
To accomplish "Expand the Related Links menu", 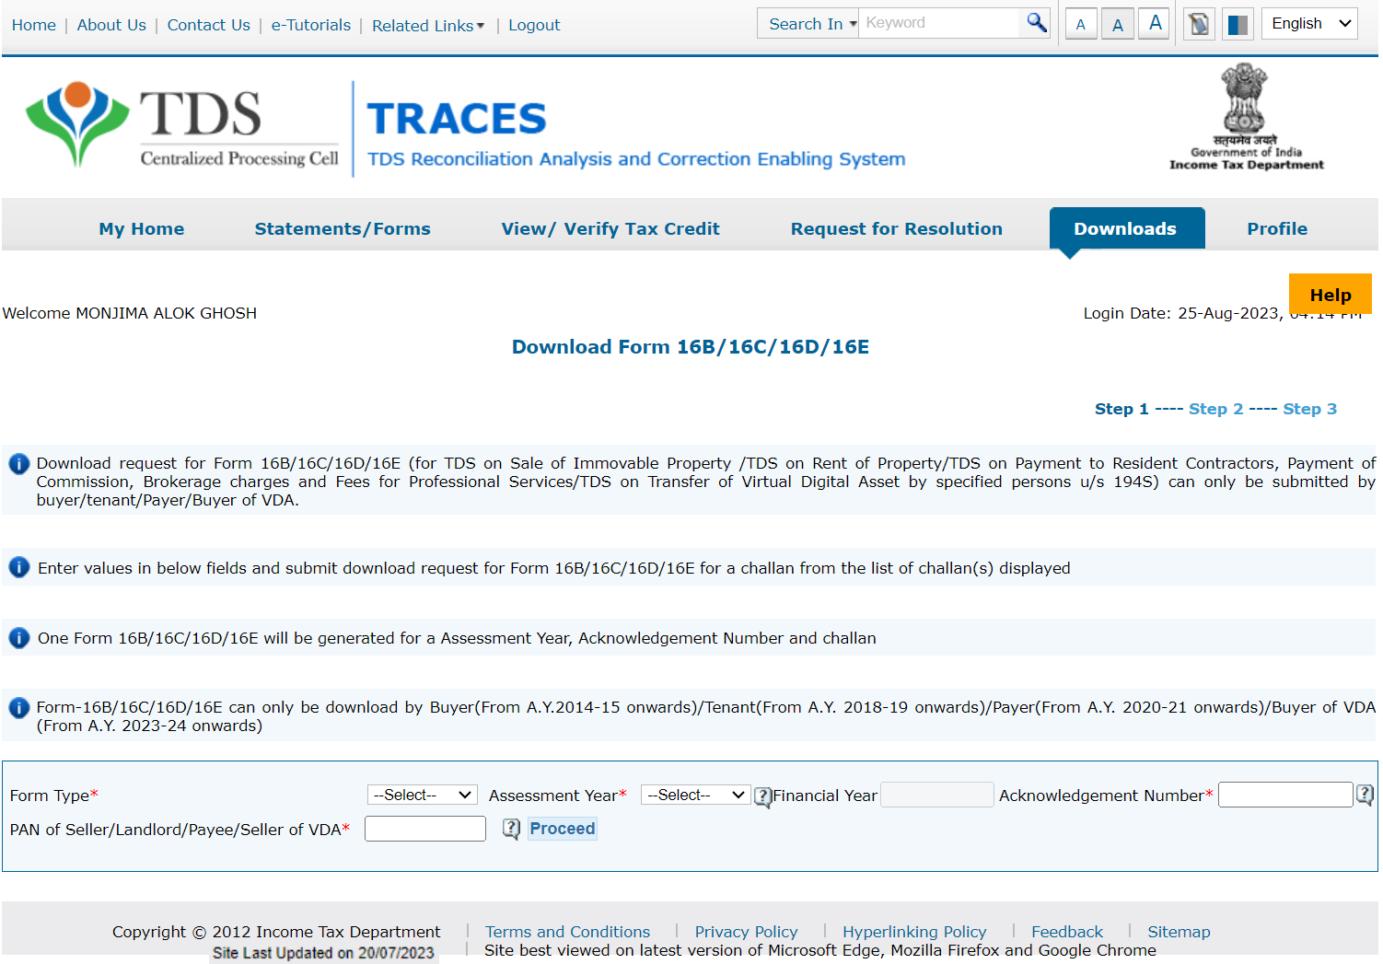I will [427, 25].
